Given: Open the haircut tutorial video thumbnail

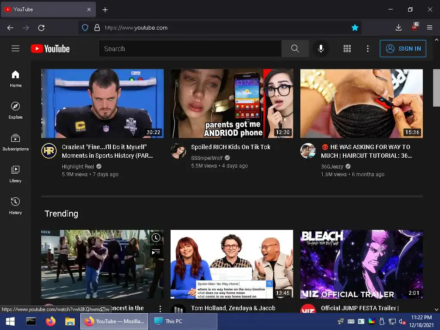Looking at the screenshot, I should [361, 104].
